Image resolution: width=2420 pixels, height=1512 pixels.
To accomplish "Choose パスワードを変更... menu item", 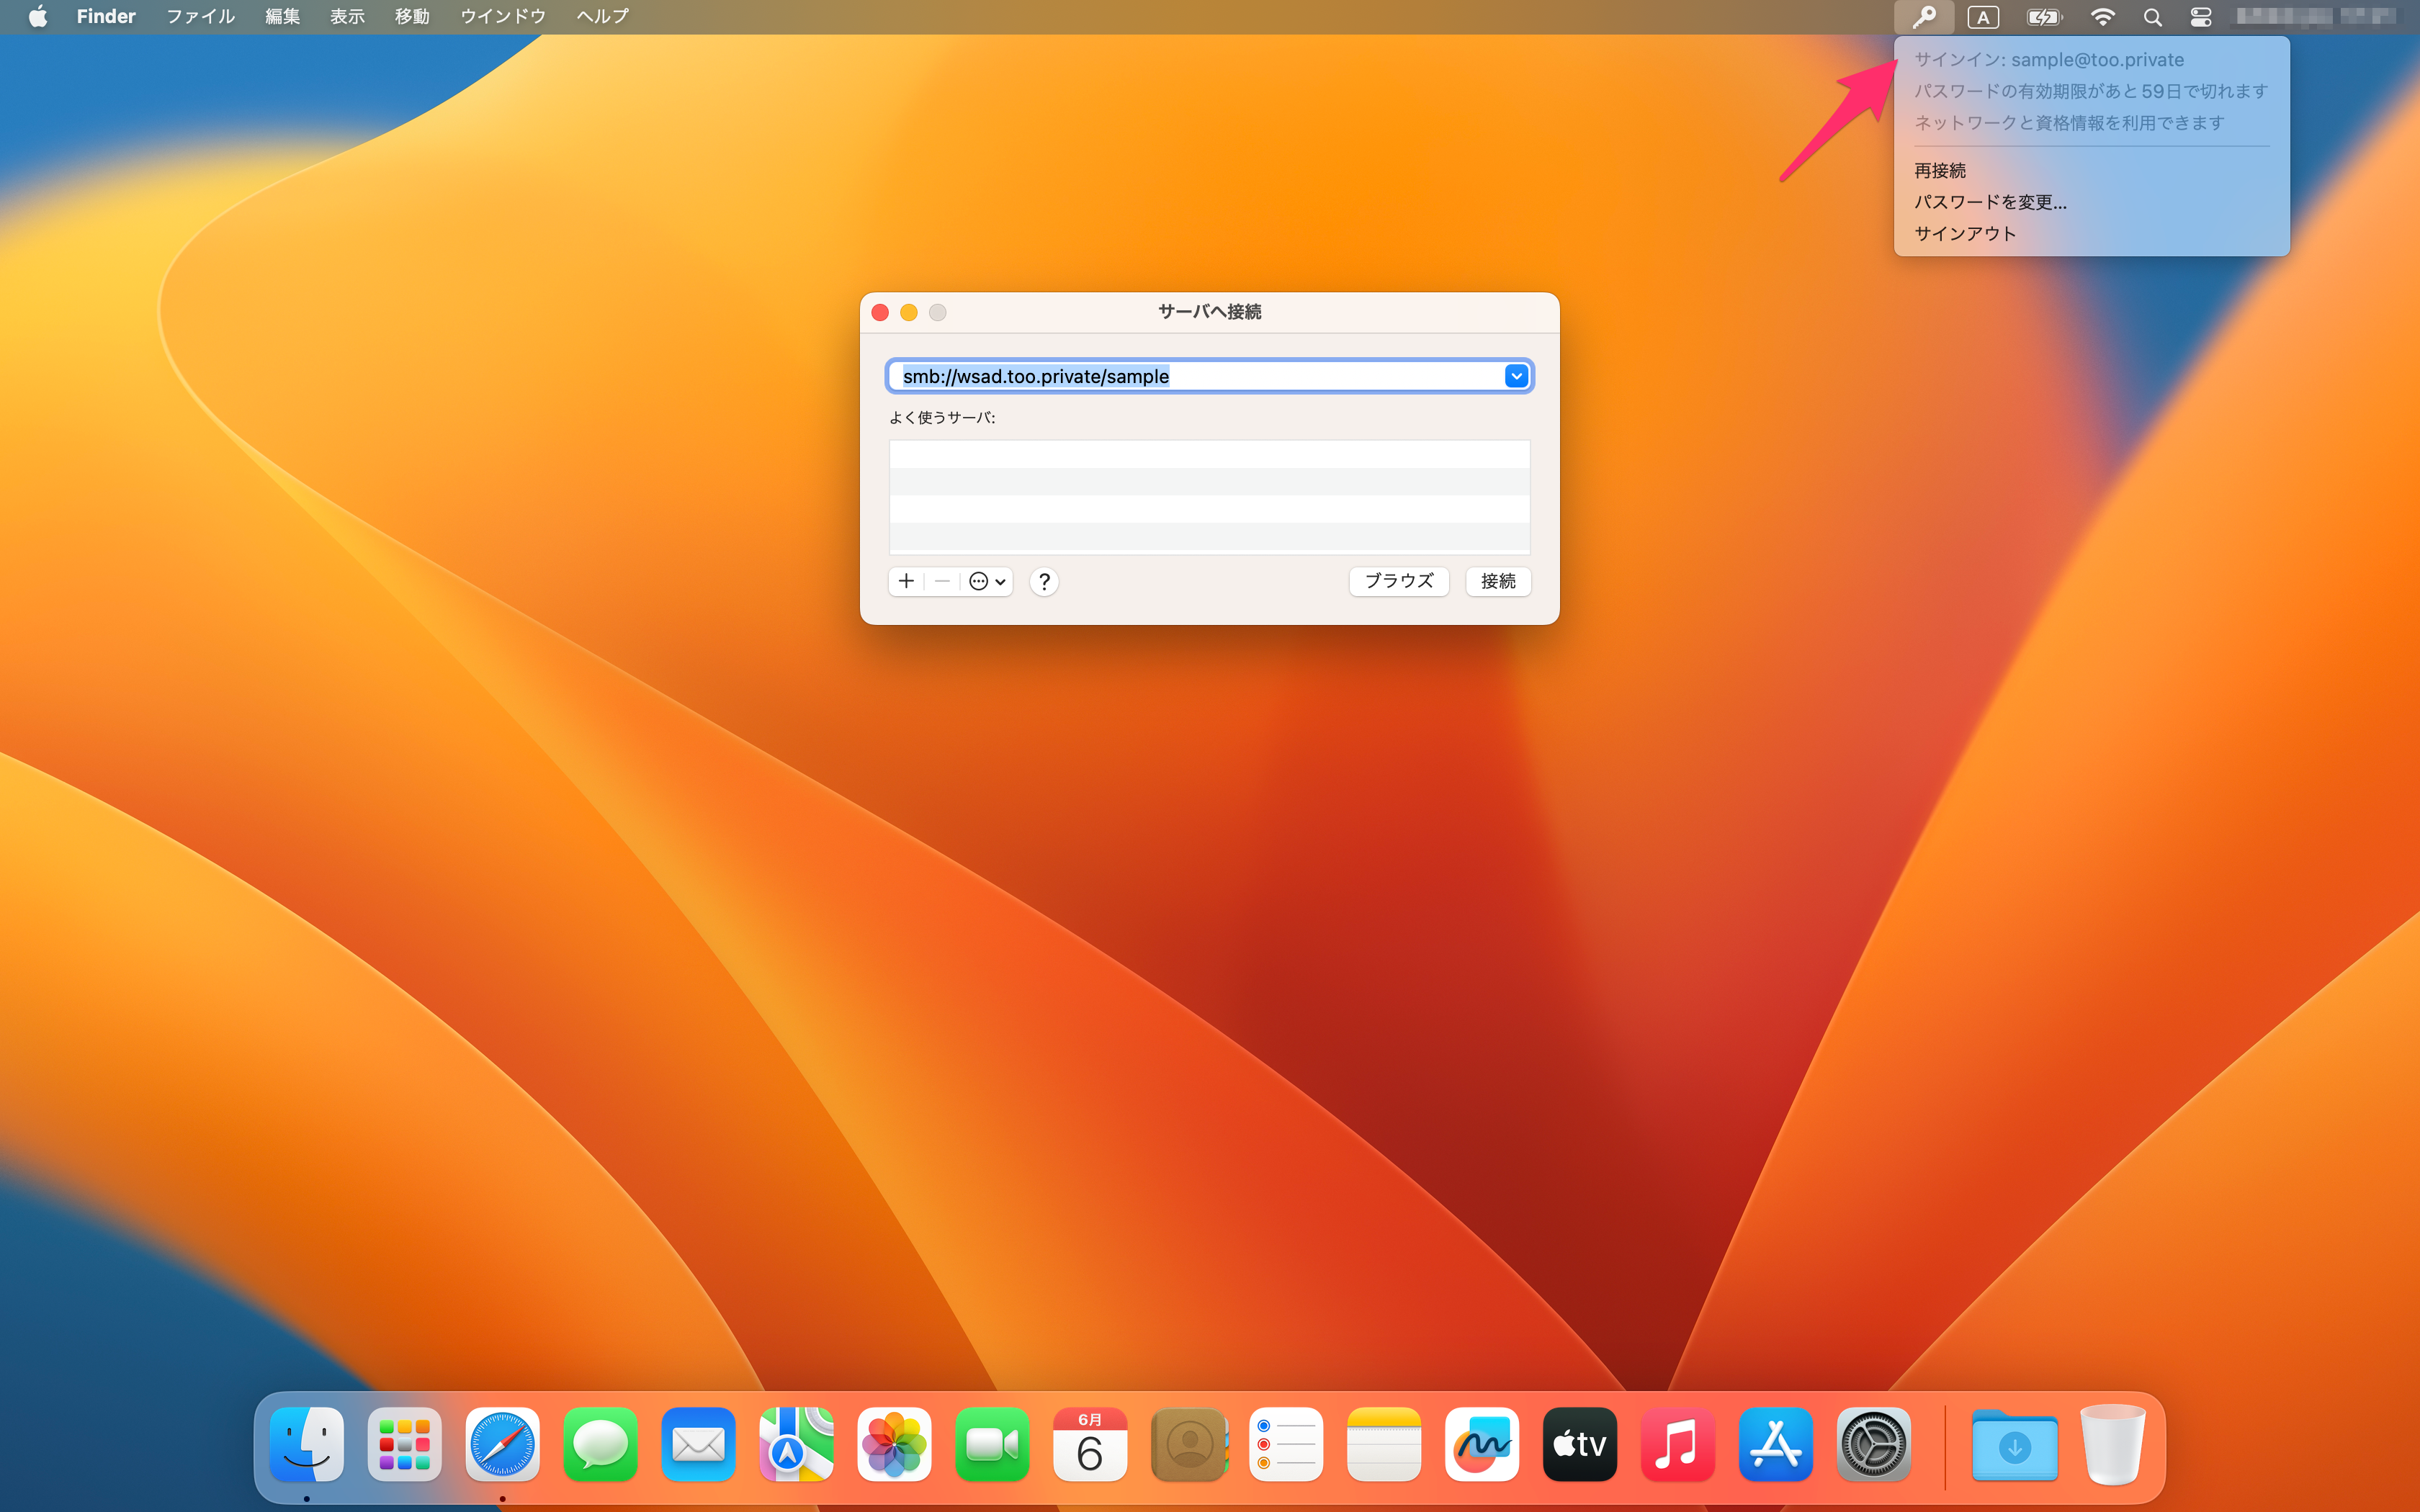I will click(2091, 202).
